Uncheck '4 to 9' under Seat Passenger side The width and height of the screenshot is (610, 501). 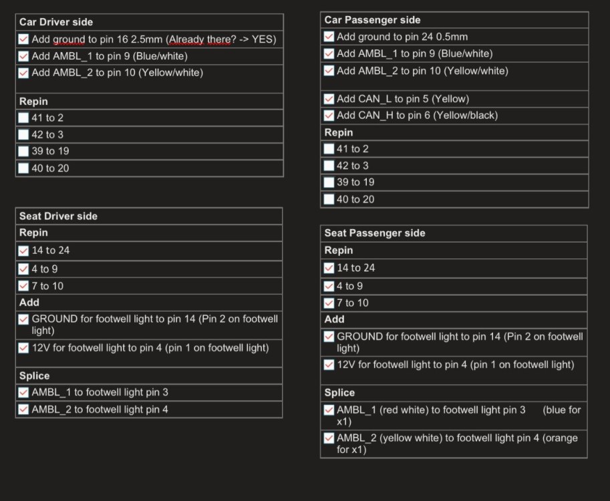coord(329,286)
